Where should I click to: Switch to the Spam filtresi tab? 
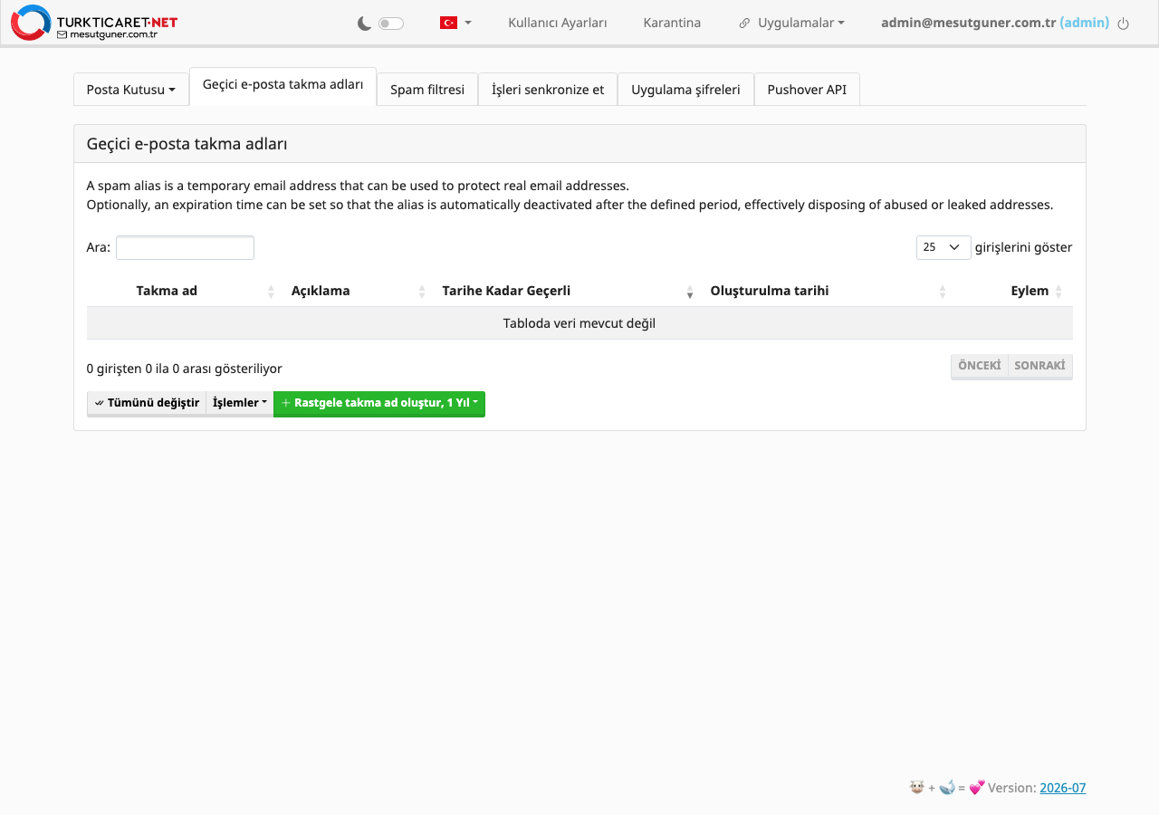(427, 90)
